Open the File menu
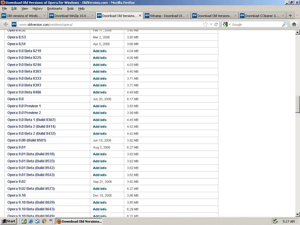This screenshot has width=300, height=225. point(4,8)
